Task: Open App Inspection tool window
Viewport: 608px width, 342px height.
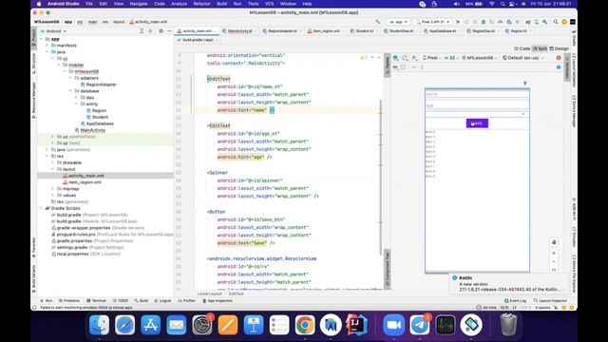Action: (x=218, y=300)
